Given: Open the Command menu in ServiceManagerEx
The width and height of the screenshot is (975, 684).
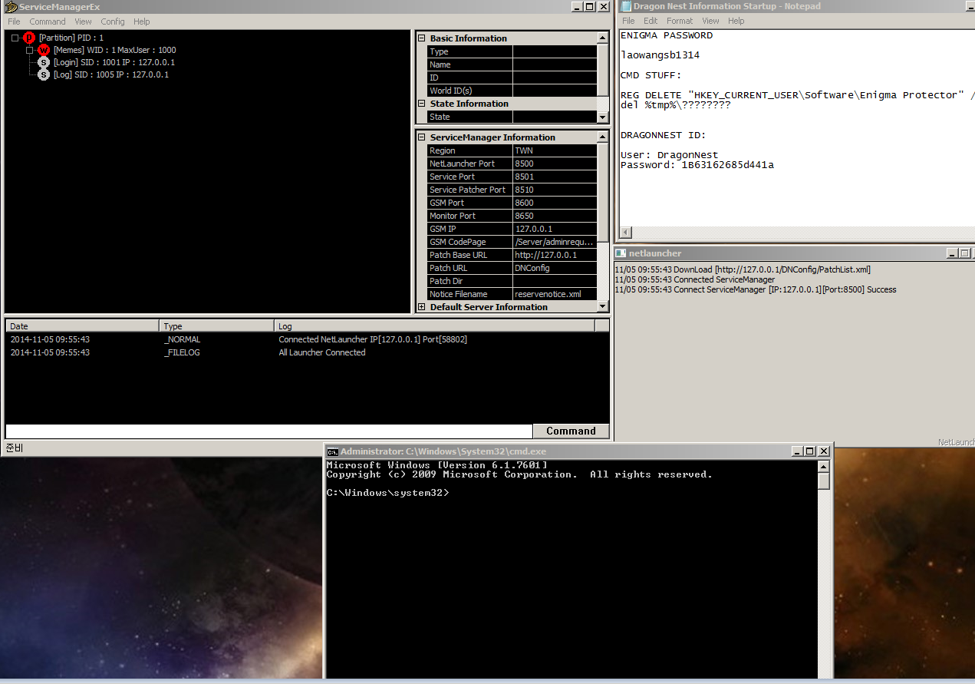Looking at the screenshot, I should (x=48, y=21).
